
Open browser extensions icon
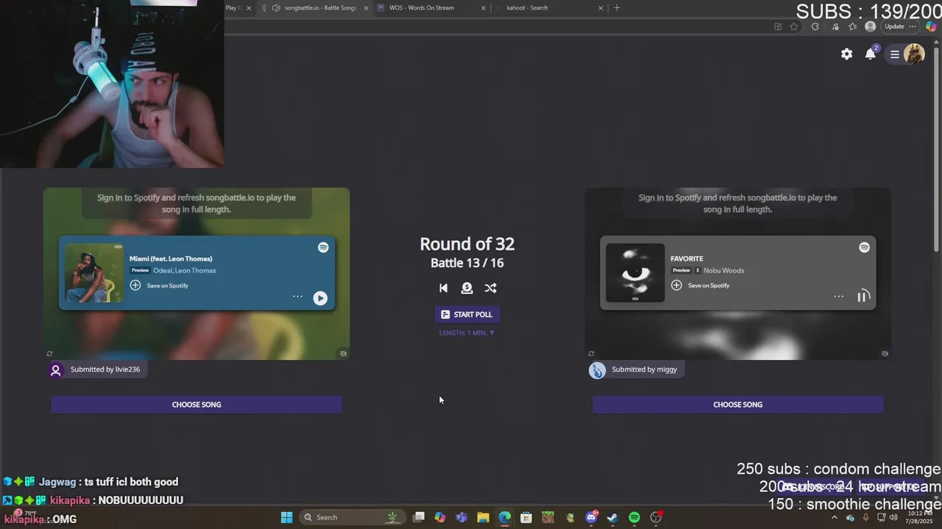(x=815, y=26)
